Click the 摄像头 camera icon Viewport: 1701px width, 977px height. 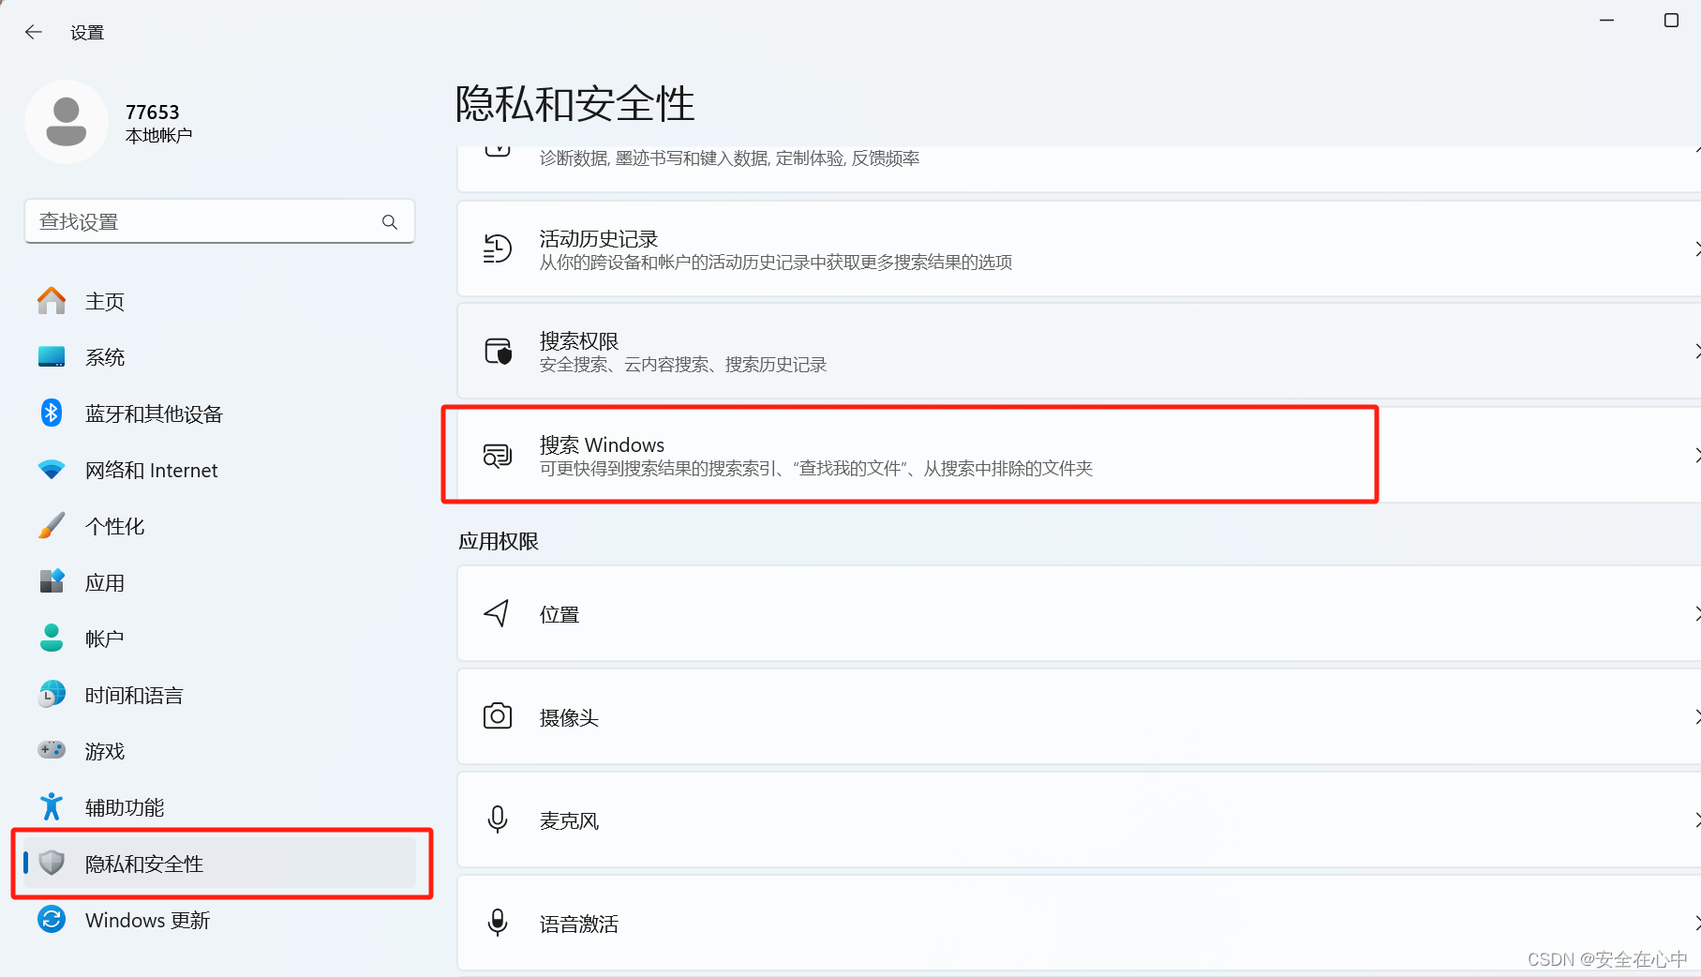[498, 716]
